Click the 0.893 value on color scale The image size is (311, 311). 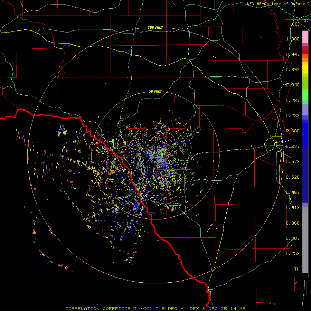tap(293, 69)
